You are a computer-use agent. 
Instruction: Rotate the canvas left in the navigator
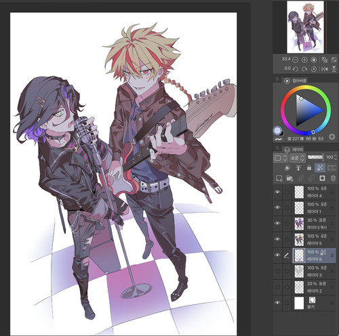coord(295,69)
